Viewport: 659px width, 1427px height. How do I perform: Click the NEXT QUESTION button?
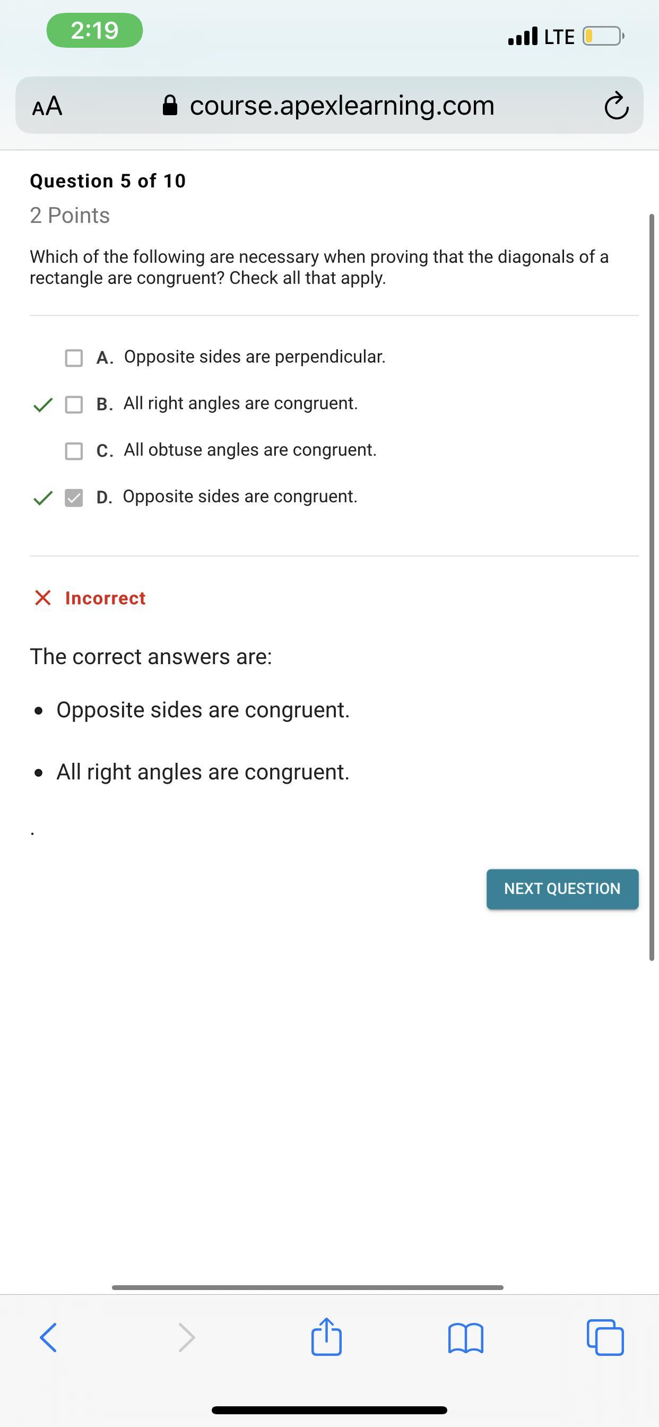[562, 889]
